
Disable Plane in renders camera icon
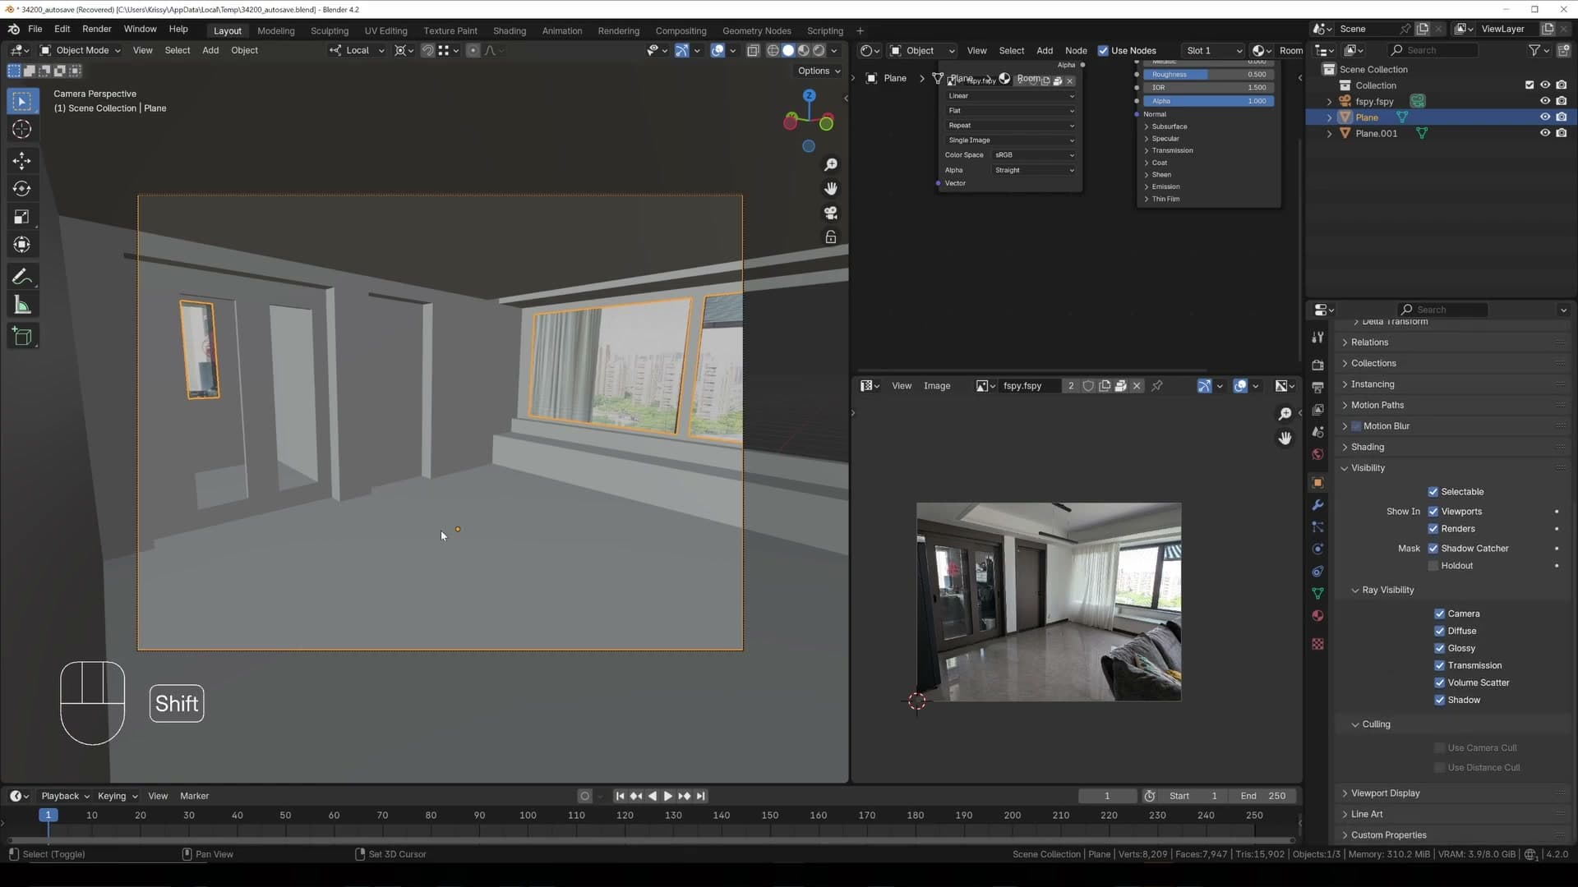pos(1562,117)
